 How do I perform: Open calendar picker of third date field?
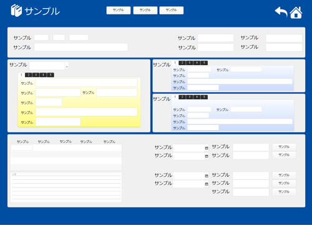207,176
